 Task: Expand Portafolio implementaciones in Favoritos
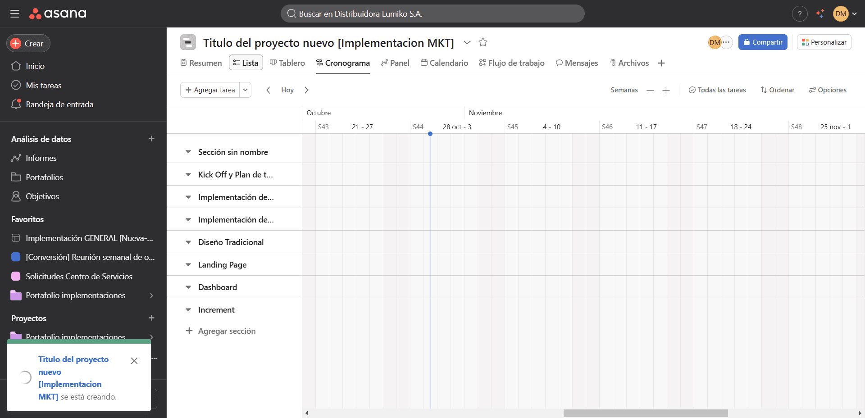pyautogui.click(x=151, y=295)
